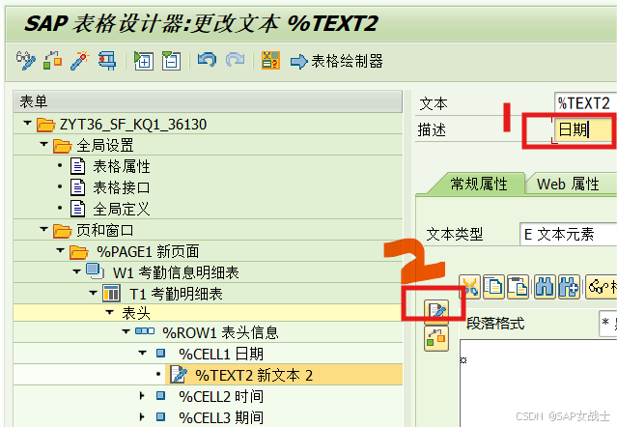The image size is (617, 427).
Task: Click the Find next binoculars-plus icon
Action: click(x=569, y=287)
